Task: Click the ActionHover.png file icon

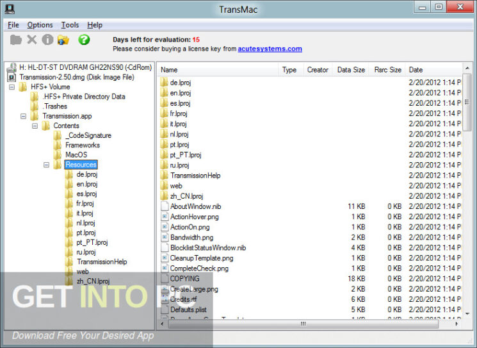Action: [x=165, y=217]
